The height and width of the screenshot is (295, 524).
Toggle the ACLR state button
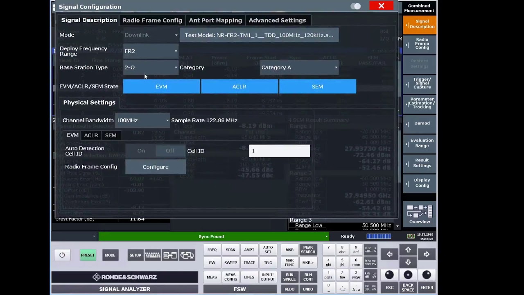239,86
